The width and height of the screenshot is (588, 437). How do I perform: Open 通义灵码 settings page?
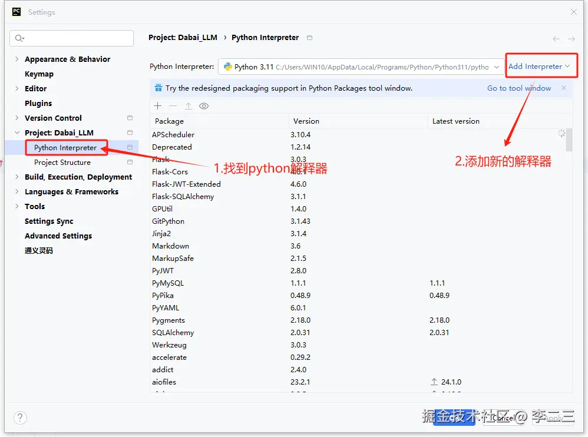[39, 250]
